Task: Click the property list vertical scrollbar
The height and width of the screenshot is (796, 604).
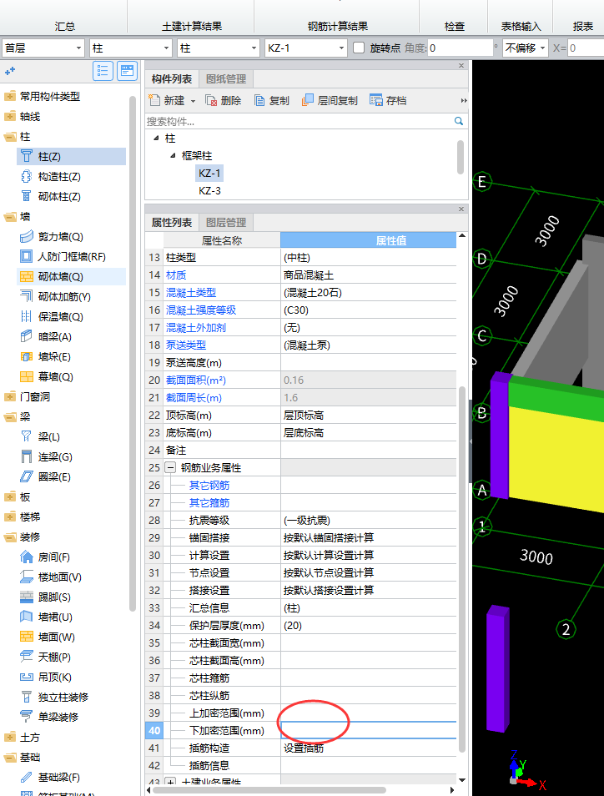Action: click(462, 568)
